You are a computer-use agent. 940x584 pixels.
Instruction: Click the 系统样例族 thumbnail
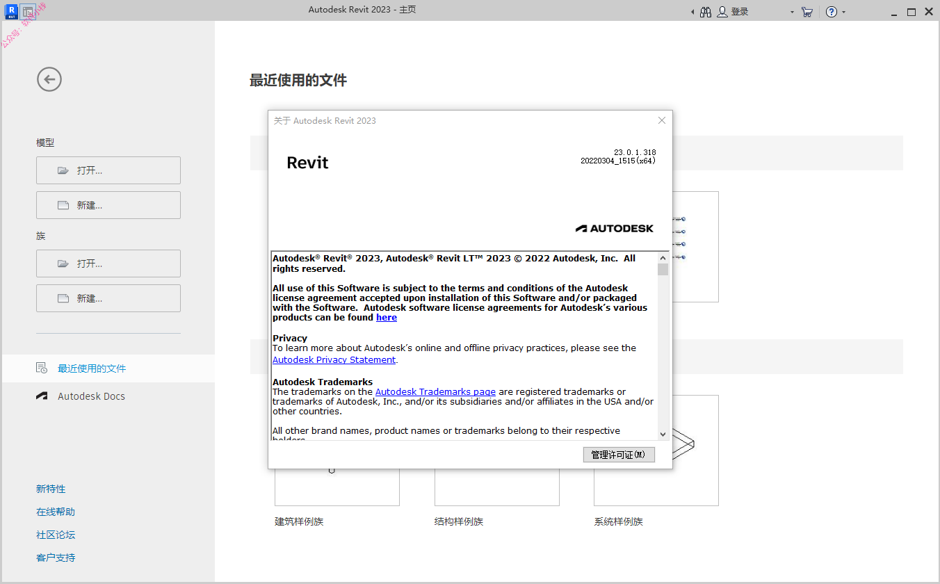pos(656,451)
